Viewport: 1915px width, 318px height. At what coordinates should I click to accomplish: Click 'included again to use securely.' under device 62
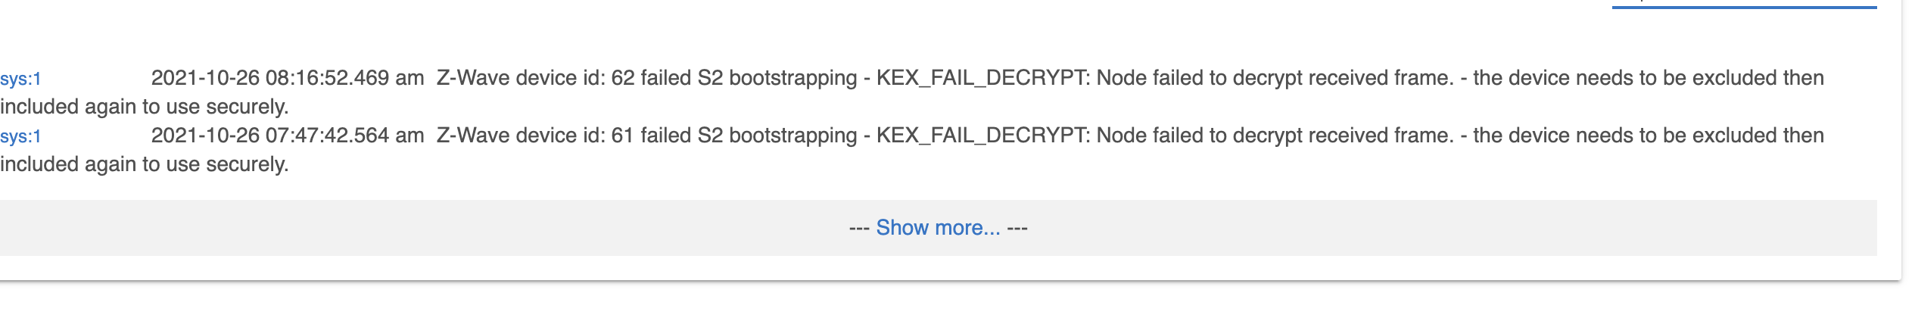(x=144, y=107)
